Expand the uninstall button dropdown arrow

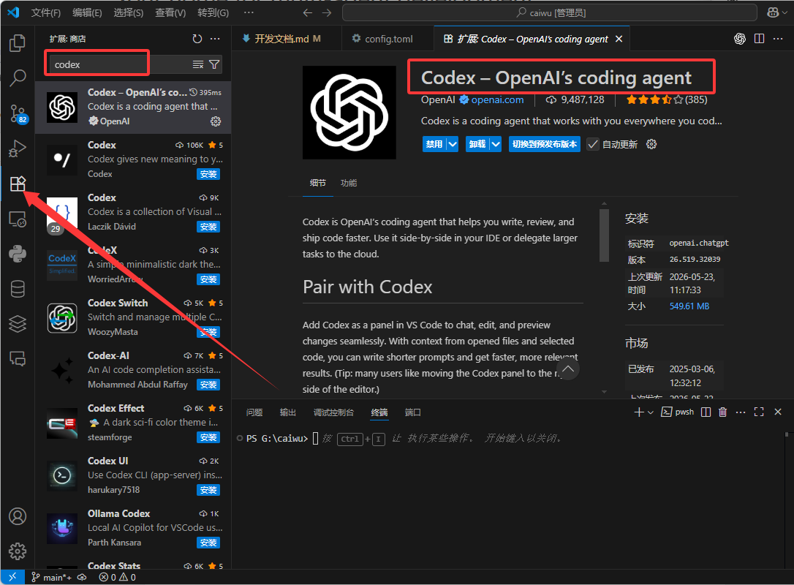[496, 144]
